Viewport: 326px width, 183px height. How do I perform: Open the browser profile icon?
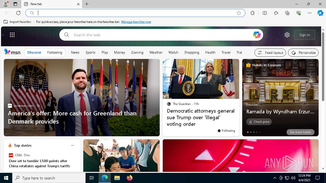click(5, 4)
